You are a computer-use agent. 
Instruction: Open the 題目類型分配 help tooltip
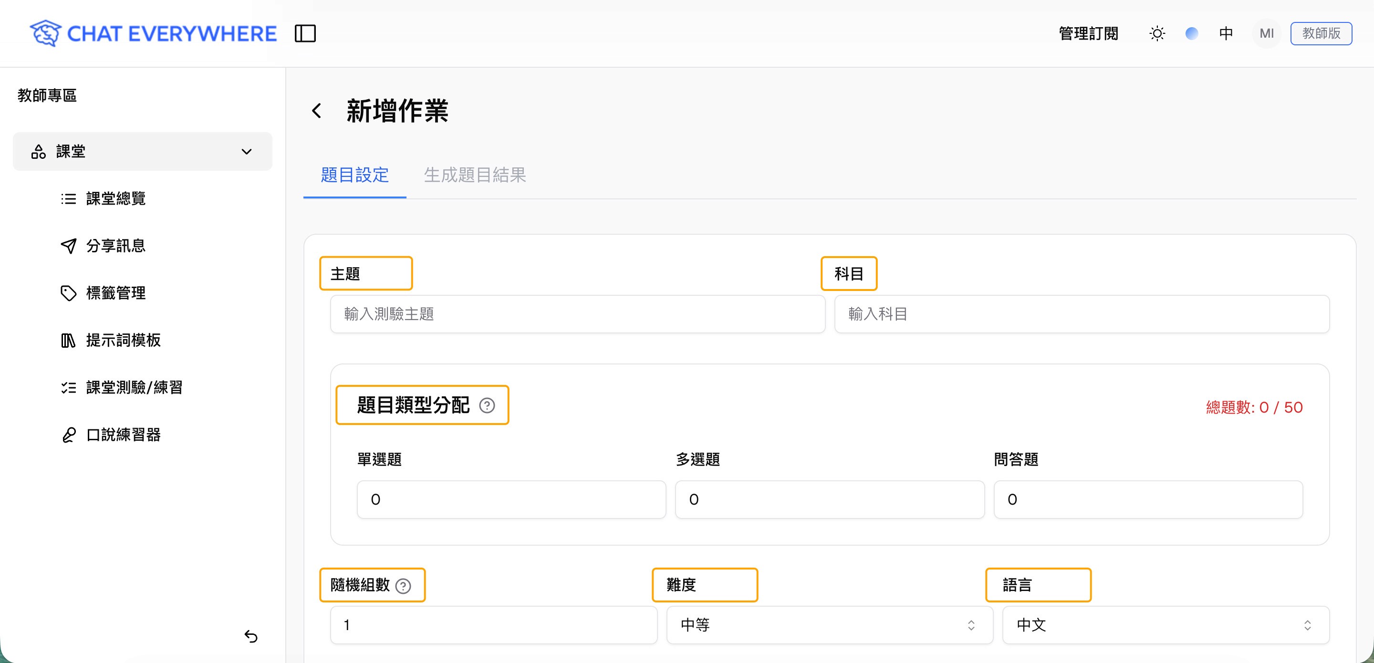tap(487, 406)
